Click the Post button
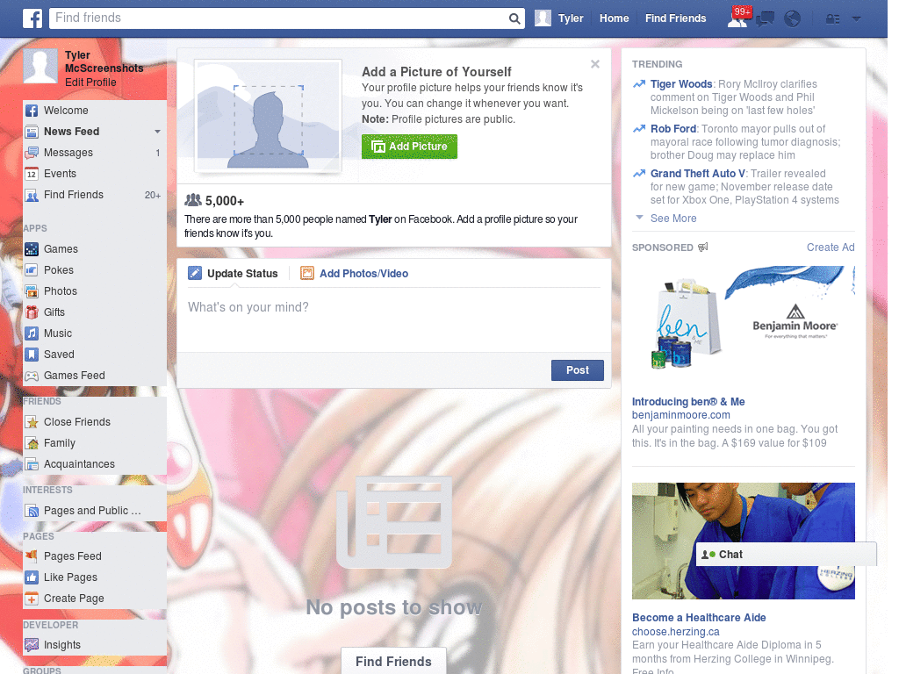Screen dimensions: 899x674 pyautogui.click(x=578, y=370)
